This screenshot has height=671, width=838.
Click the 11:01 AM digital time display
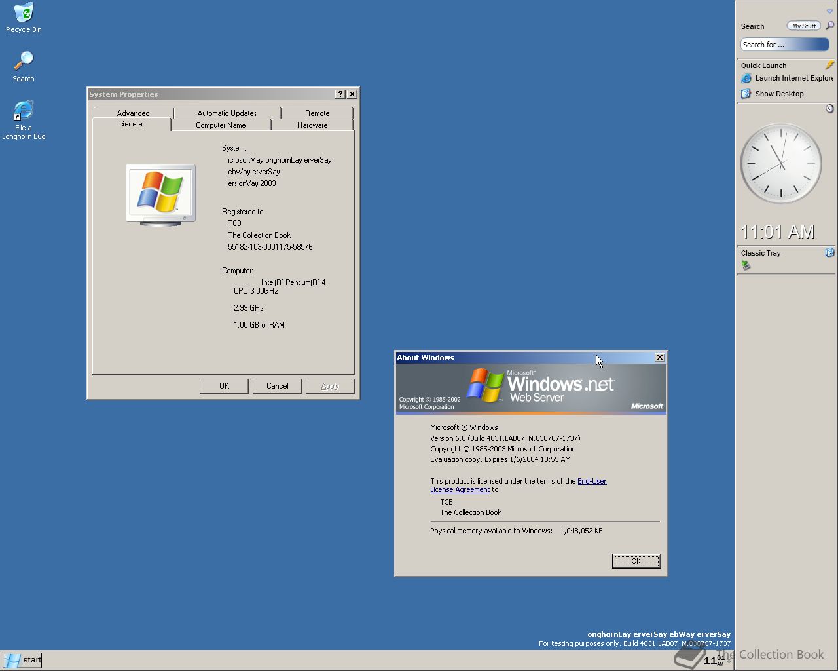click(778, 232)
